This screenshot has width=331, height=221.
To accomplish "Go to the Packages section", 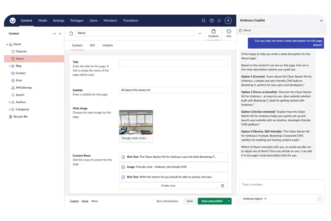I will [x=77, y=20].
